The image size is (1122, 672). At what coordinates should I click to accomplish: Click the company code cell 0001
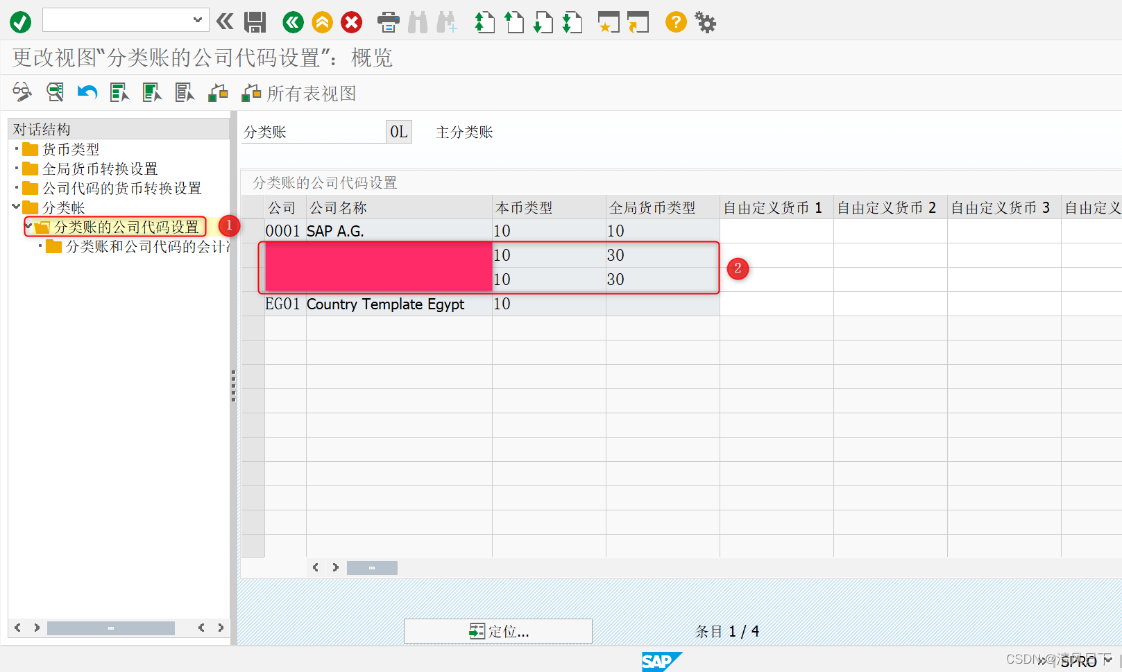[285, 231]
